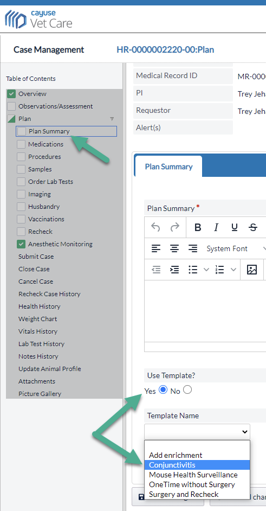Increase indent in editor toolbar
Image resolution: width=266 pixels, height=511 pixels.
(175, 270)
